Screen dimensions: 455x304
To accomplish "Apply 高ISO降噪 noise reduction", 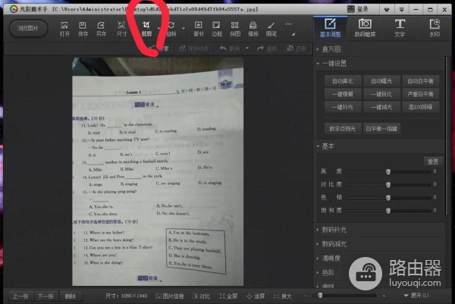I will coord(420,107).
